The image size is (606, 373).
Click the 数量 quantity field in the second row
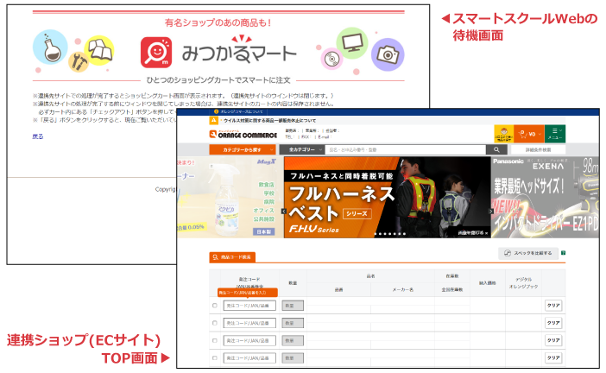point(293,323)
